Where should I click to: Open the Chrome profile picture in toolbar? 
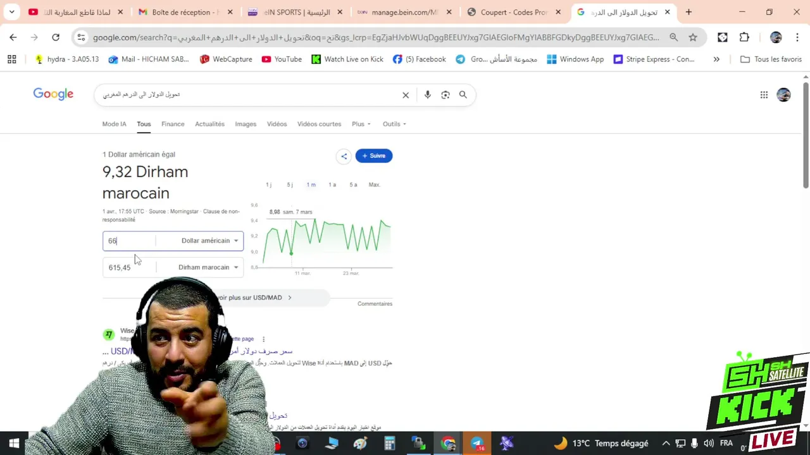click(776, 37)
